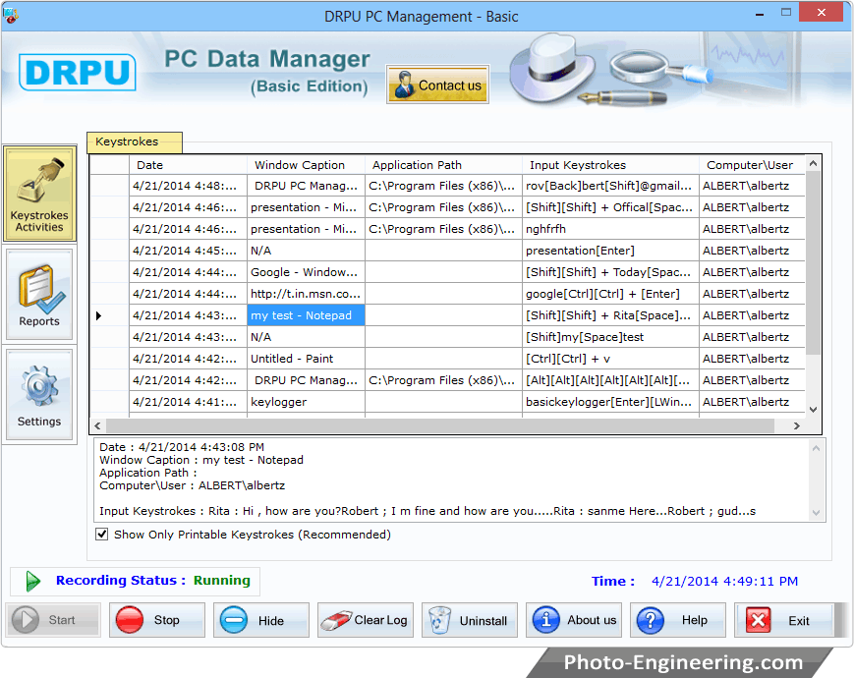
Task: Select 'http://t.in.msn.co...' caption cell
Action: (x=306, y=294)
